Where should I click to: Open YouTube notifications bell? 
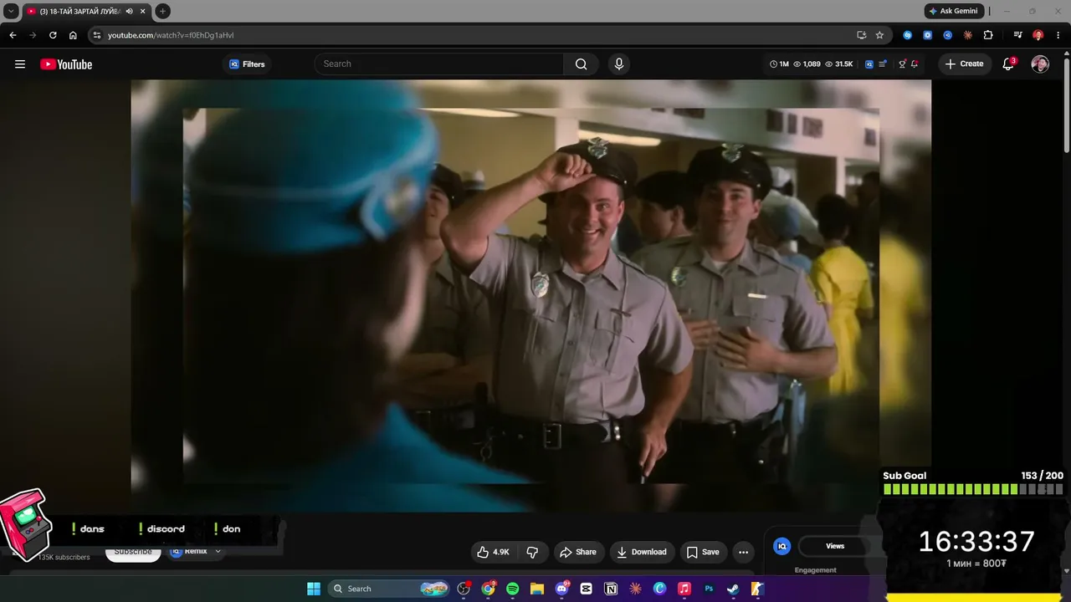click(1008, 64)
